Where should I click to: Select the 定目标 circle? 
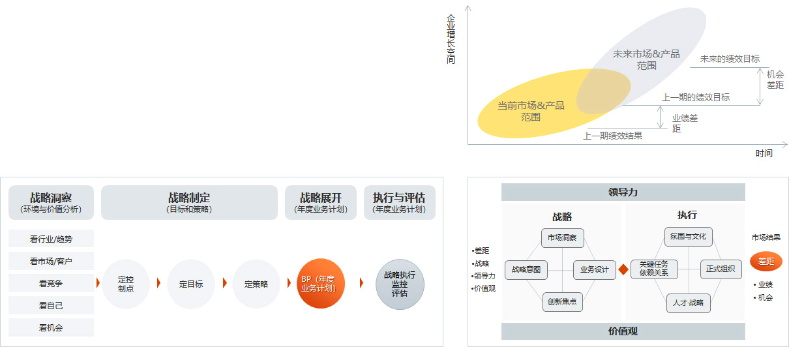tap(191, 284)
